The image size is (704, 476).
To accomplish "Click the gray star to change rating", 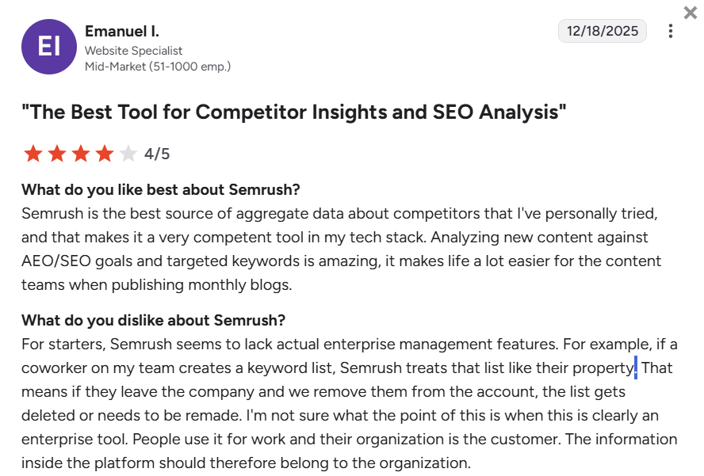I will (125, 154).
